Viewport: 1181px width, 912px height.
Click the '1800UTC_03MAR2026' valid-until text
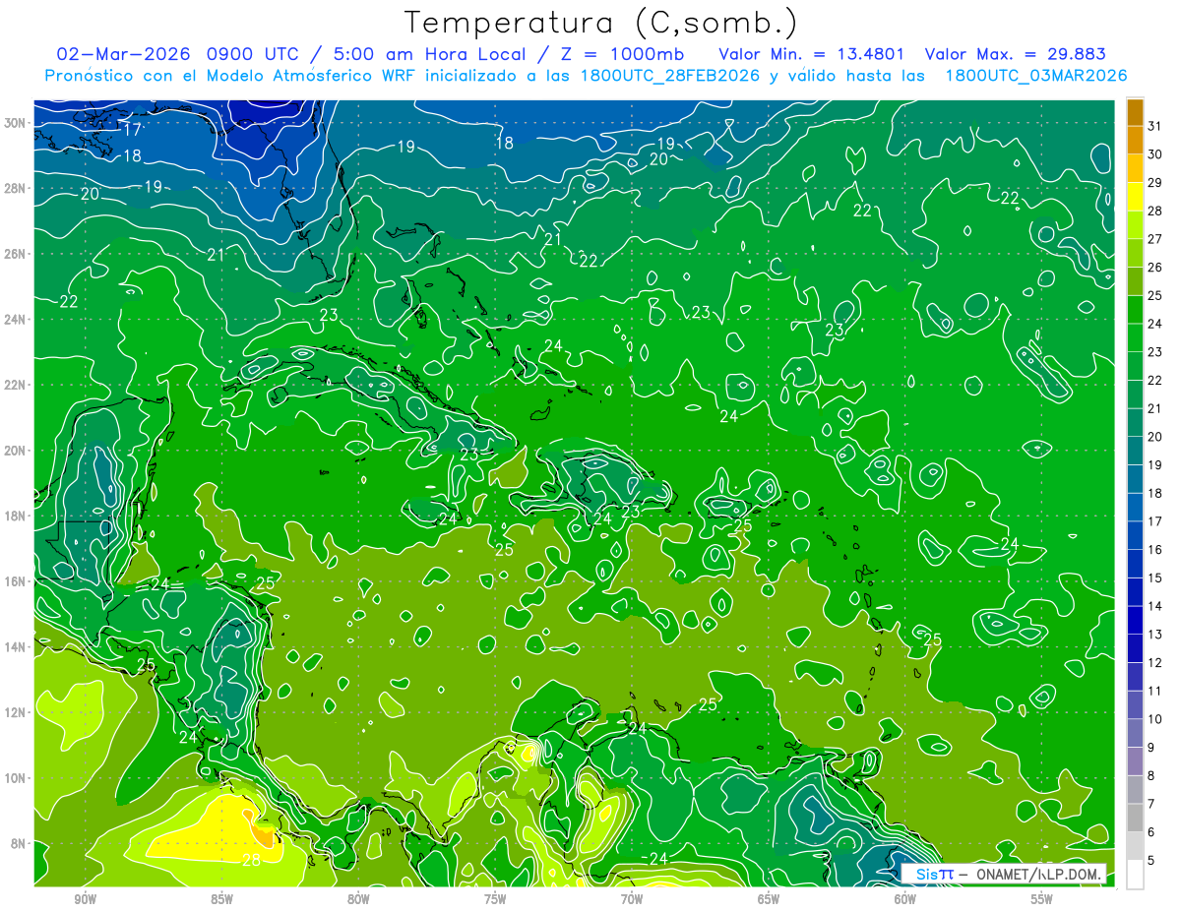point(1035,76)
